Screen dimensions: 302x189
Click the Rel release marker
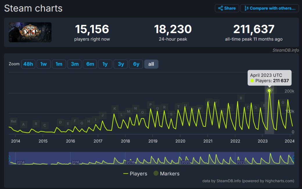coord(13,121)
